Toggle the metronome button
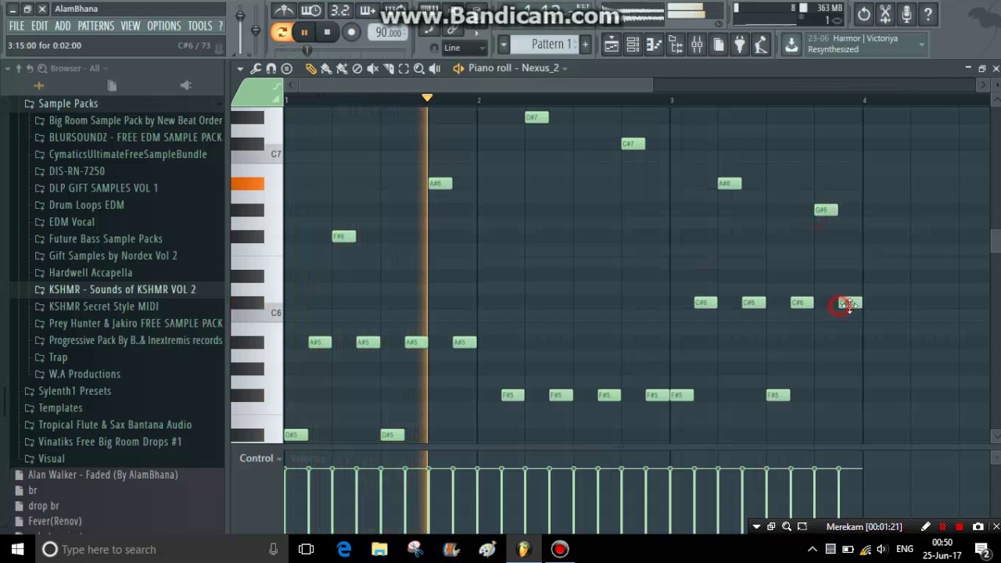The width and height of the screenshot is (1001, 563). [x=284, y=10]
